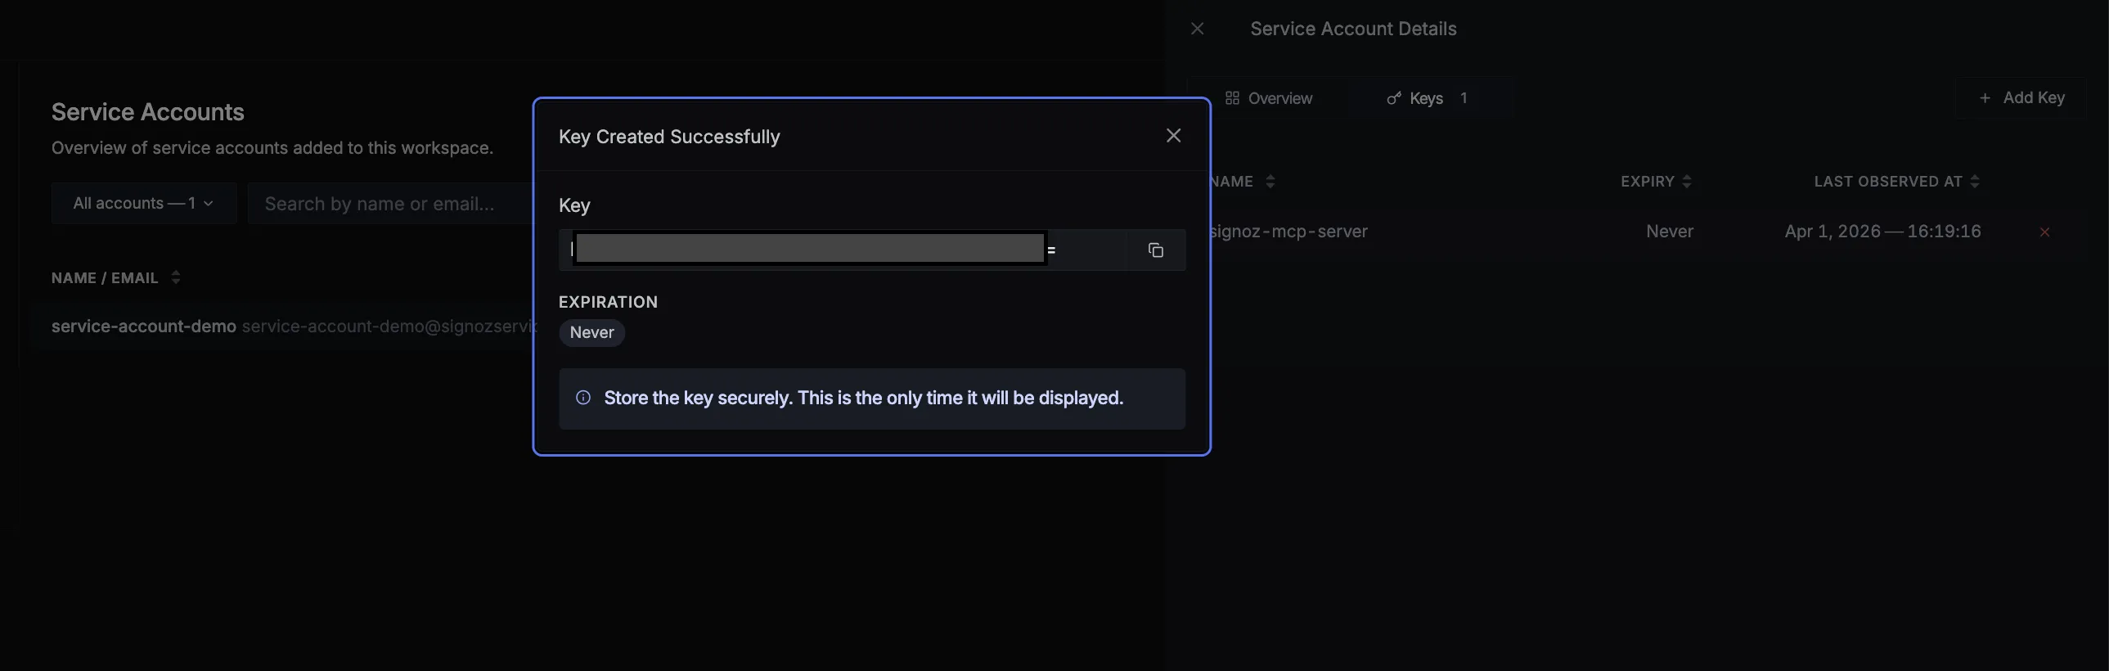Click the Store the key securely notice
2109x671 pixels.
click(863, 399)
